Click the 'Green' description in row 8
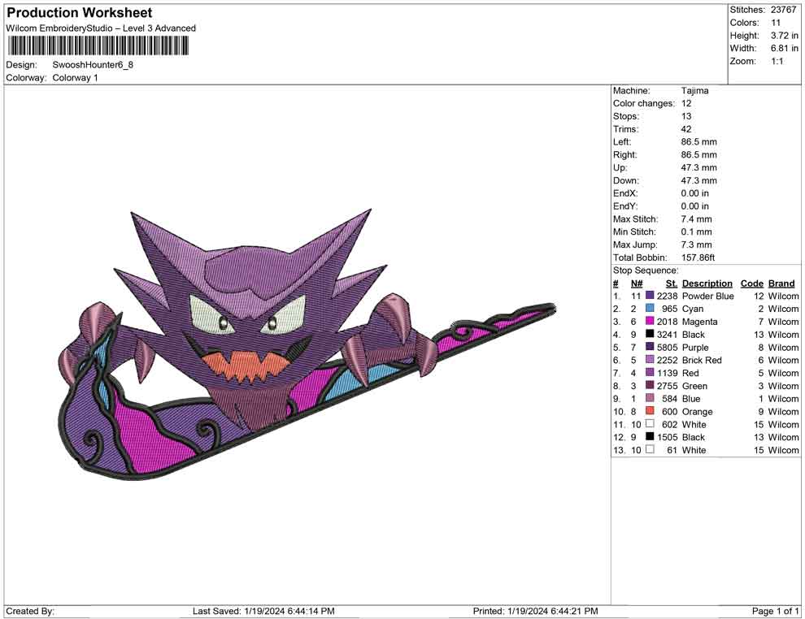This screenshot has width=805, height=619. coord(694,386)
